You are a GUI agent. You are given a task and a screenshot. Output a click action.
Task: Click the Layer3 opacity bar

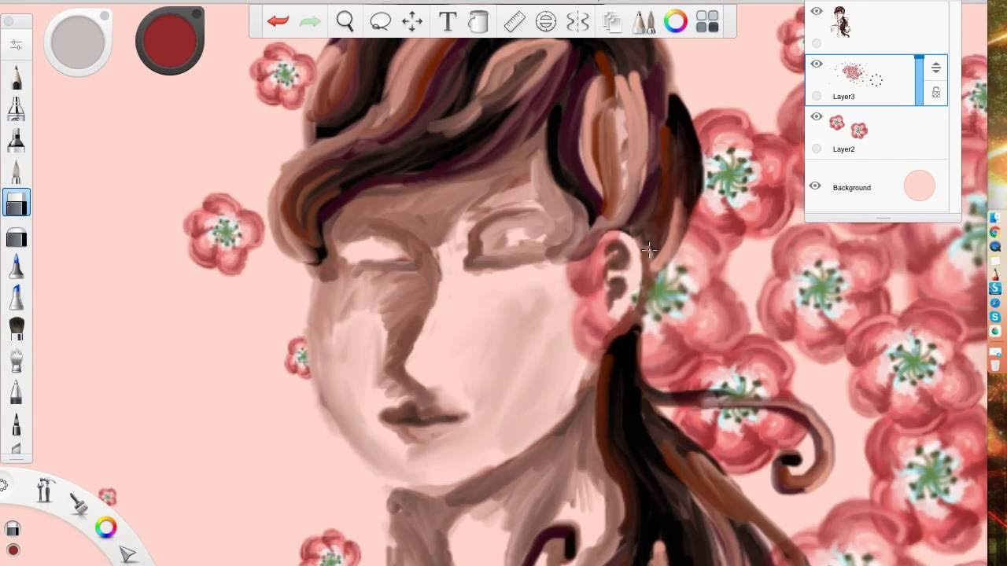pyautogui.click(x=919, y=80)
